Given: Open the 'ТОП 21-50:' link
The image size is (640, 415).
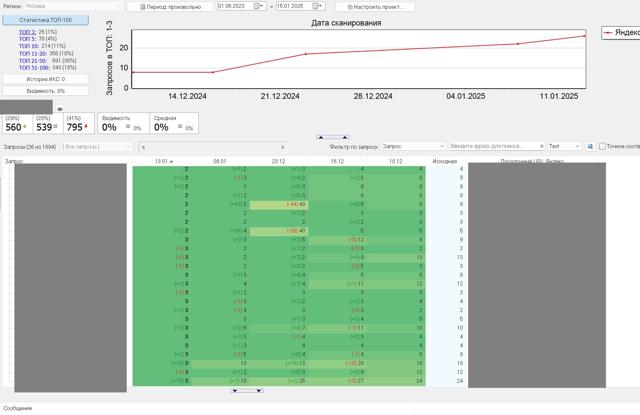Looking at the screenshot, I should 33,61.
